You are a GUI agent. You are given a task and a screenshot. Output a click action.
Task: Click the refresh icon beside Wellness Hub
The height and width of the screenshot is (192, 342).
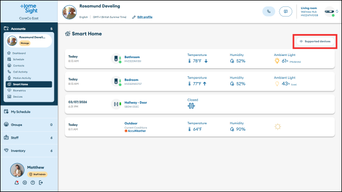pyautogui.click(x=337, y=11)
